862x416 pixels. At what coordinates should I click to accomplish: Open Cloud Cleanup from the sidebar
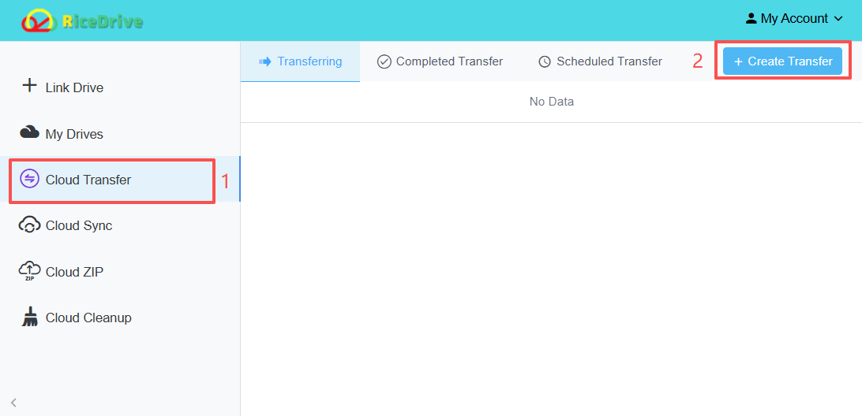(x=120, y=318)
